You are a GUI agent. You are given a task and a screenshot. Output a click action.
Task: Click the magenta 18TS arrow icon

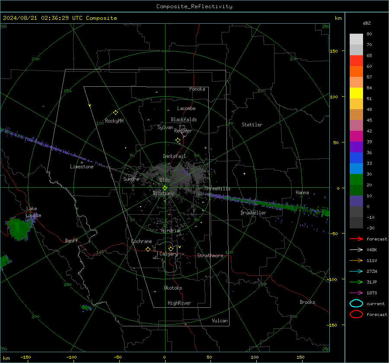tap(356, 293)
